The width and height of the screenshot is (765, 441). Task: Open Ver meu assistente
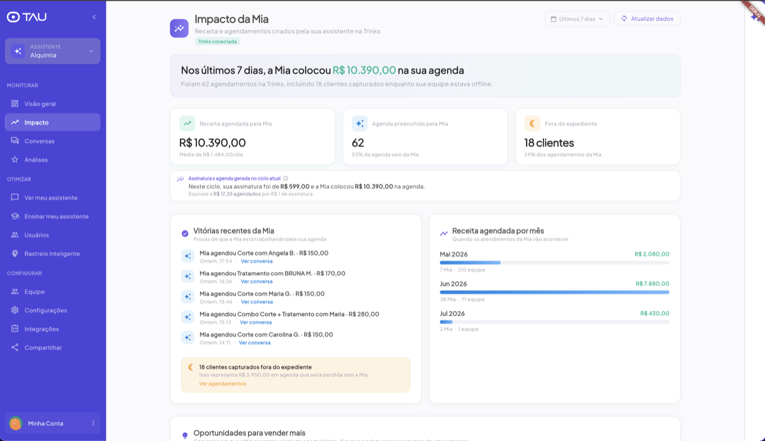[x=53, y=198]
